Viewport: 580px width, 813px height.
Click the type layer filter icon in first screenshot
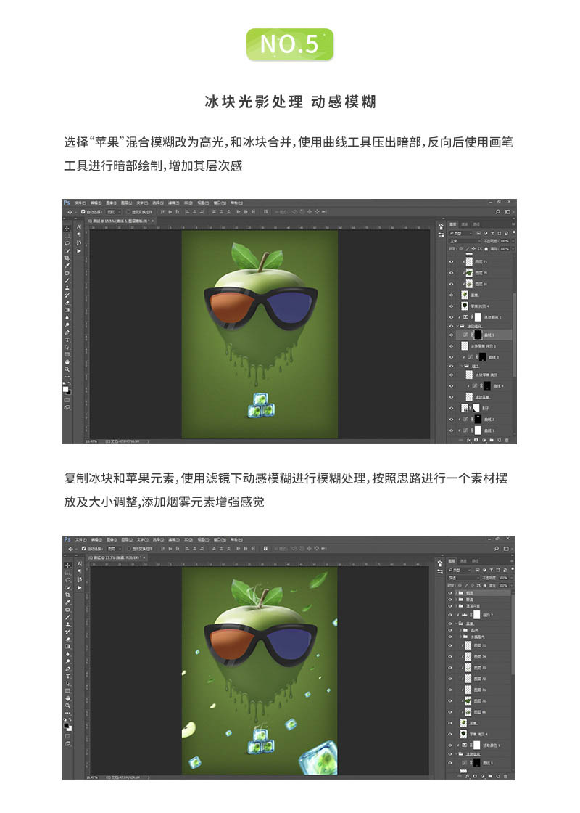(x=492, y=233)
